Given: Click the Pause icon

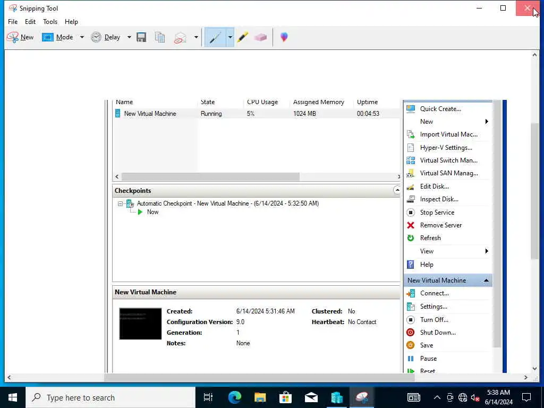Looking at the screenshot, I should (411, 359).
